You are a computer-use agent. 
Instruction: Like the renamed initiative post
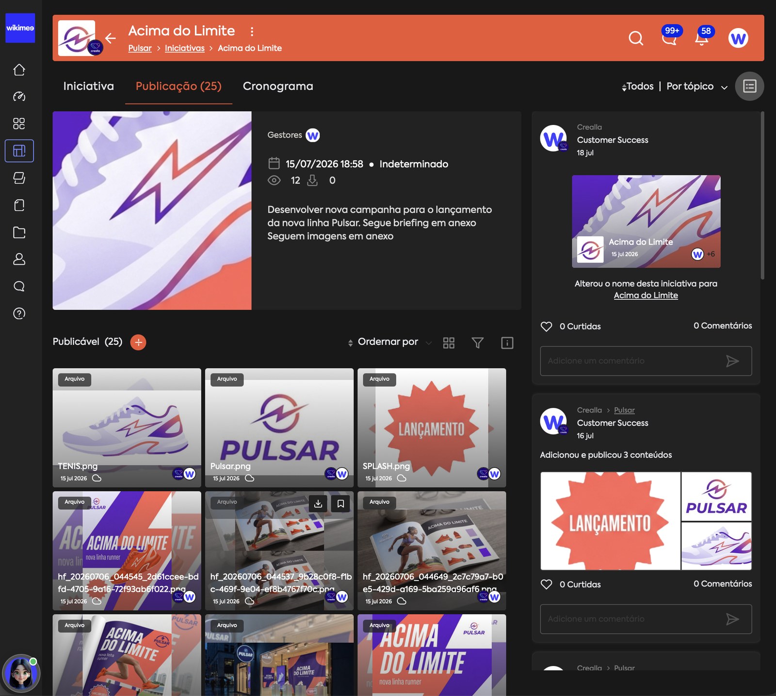point(547,326)
